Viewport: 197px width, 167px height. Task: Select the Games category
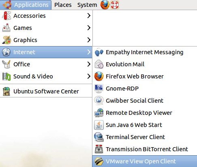pyautogui.click(x=46, y=28)
